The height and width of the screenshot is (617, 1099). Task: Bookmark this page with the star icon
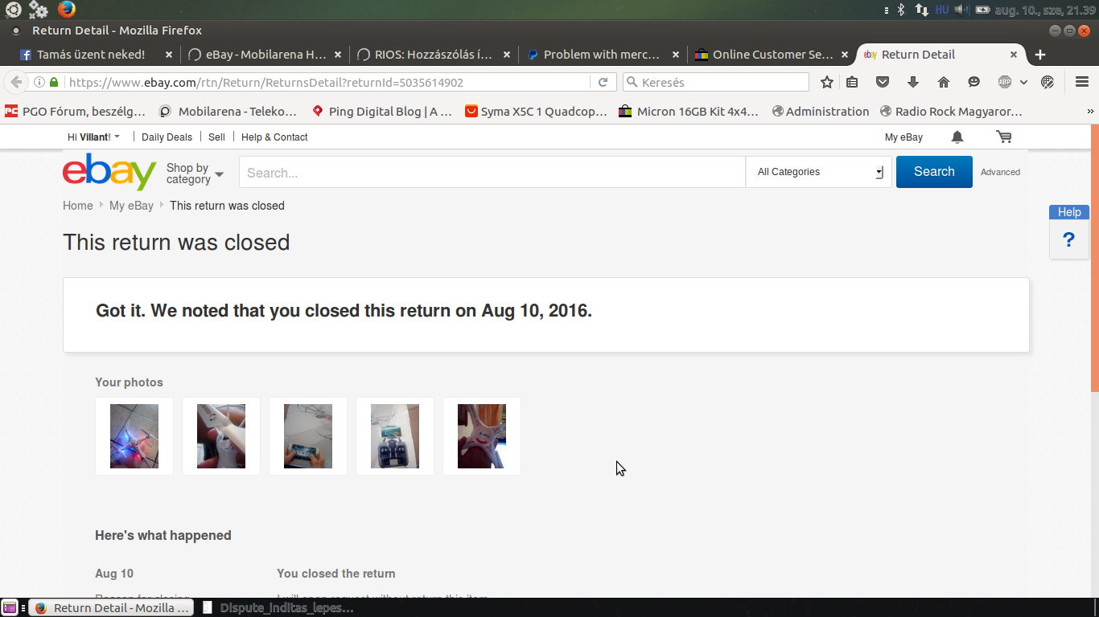pos(827,82)
